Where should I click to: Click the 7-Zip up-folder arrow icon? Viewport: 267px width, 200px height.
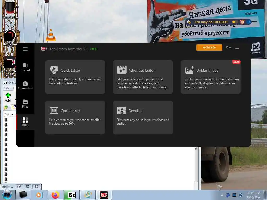click(6, 107)
